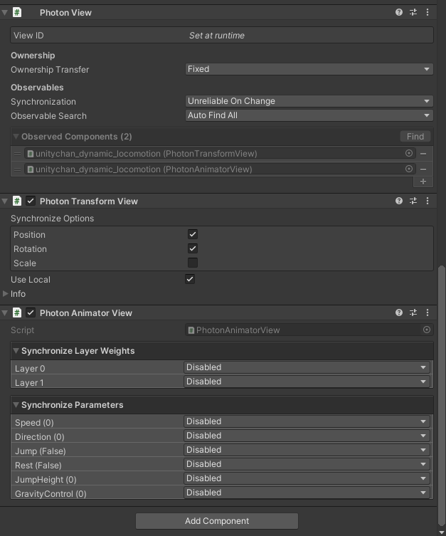This screenshot has height=536, width=446.
Task: Collapse Photon Transform View foldout
Action: click(x=5, y=201)
